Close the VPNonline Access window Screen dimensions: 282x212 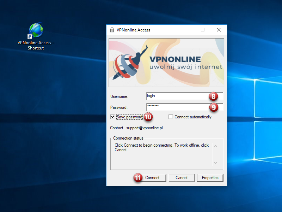(219, 30)
